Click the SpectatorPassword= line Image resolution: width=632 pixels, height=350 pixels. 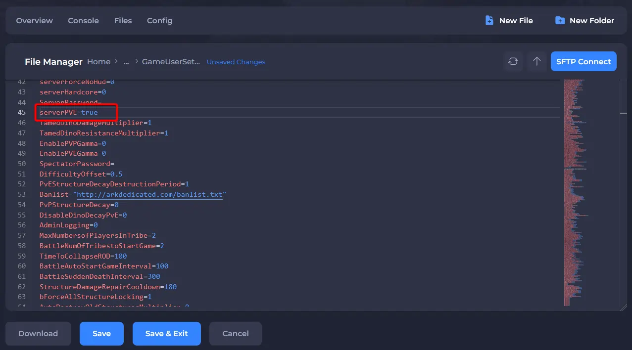pyautogui.click(x=77, y=164)
